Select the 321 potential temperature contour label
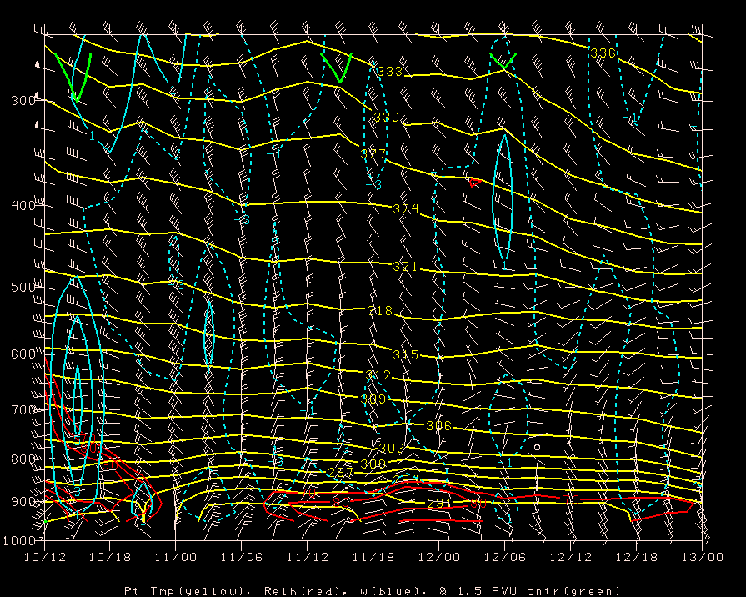Viewport: 746px width, 597px height. tap(404, 267)
